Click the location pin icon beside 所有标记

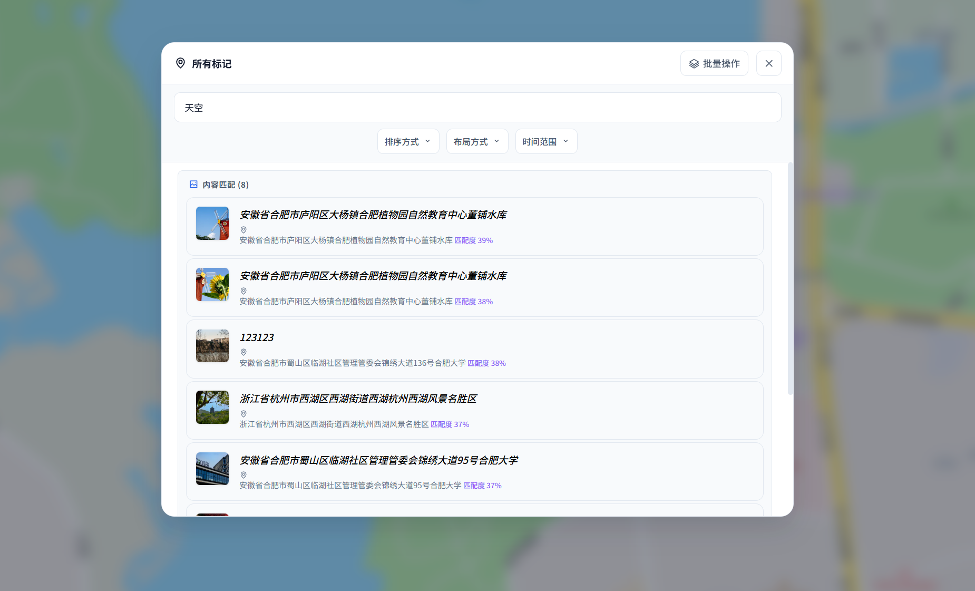tap(180, 63)
